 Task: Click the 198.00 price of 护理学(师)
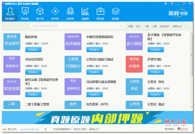coord(167,66)
